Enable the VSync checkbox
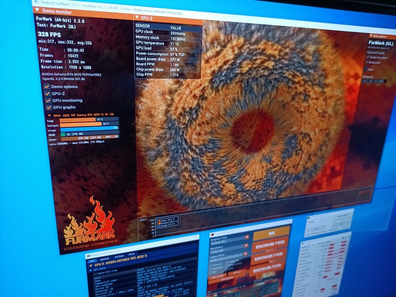Viewport: 396px width, 297px height. pyautogui.click(x=365, y=69)
